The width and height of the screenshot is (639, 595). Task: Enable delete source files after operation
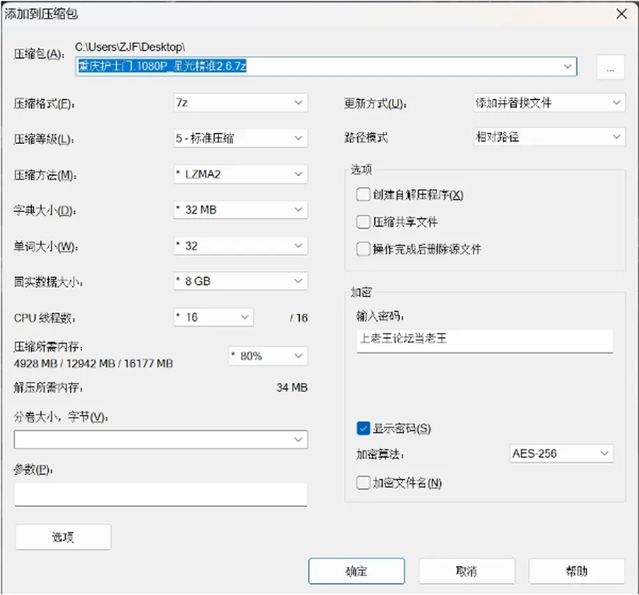tap(363, 249)
